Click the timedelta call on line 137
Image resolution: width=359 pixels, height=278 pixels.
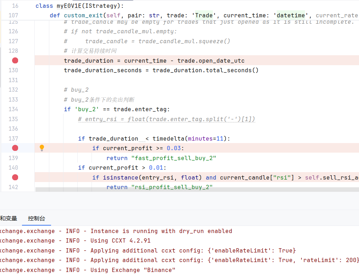(168, 138)
